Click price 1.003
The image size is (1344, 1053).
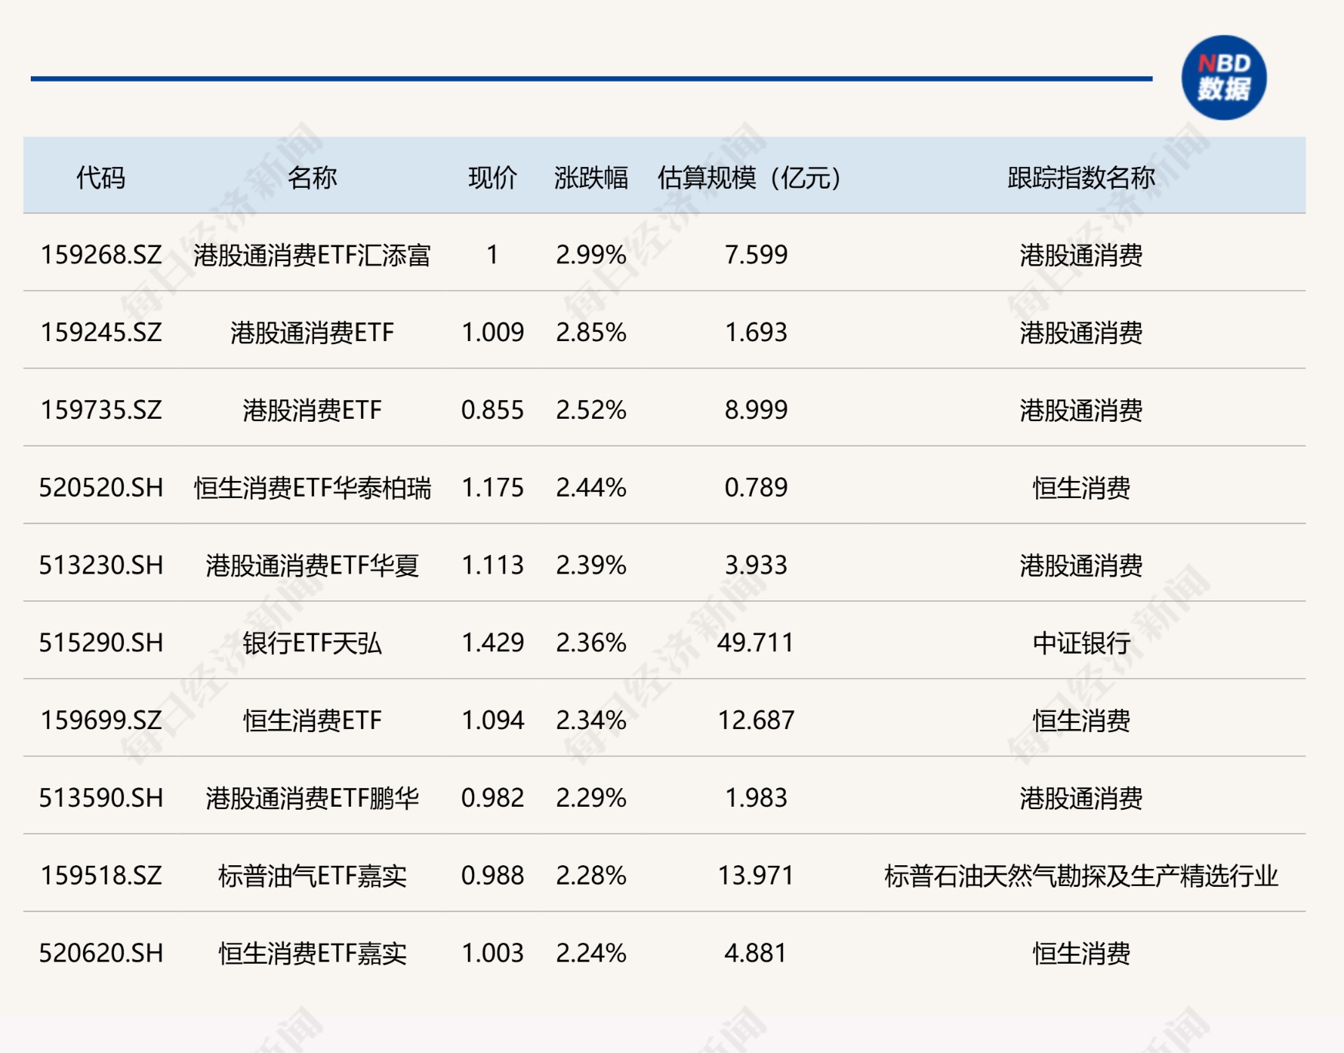493,954
